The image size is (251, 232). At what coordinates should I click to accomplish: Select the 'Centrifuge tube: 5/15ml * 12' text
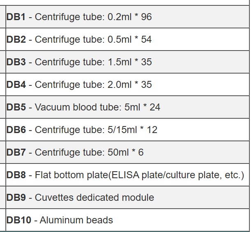coord(96,130)
